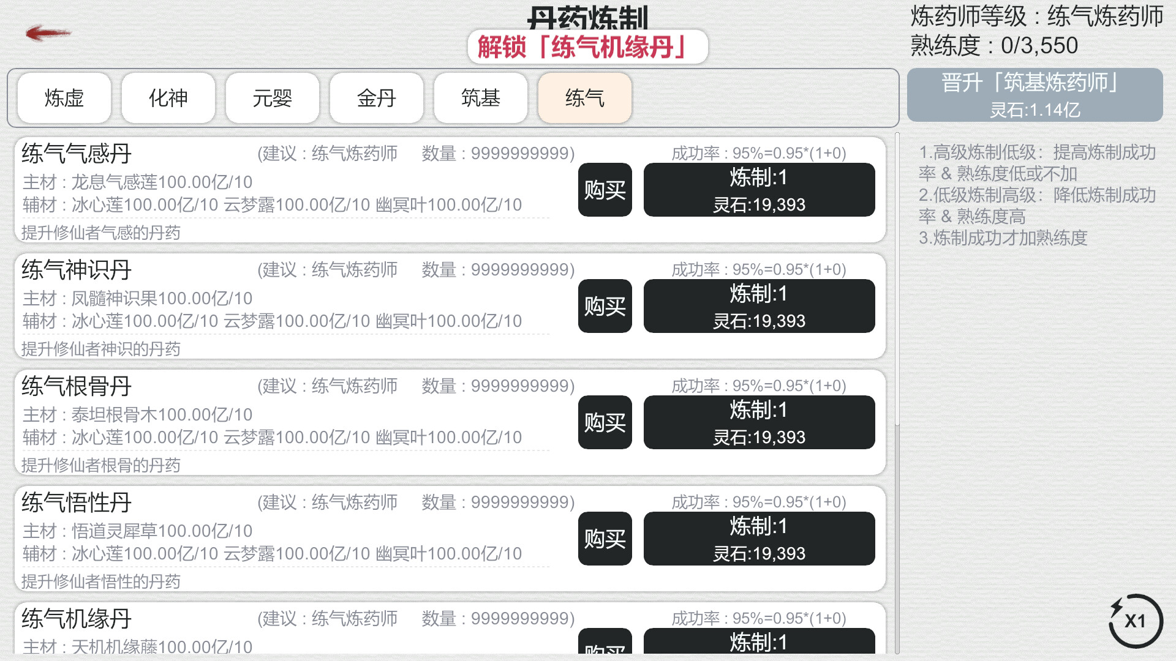Refine the 练气根骨丹 pill
Screen dimensions: 1176x661
click(x=759, y=422)
